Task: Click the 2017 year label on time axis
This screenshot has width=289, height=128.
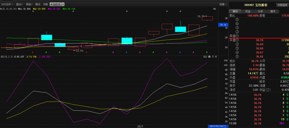Action: click(140, 126)
